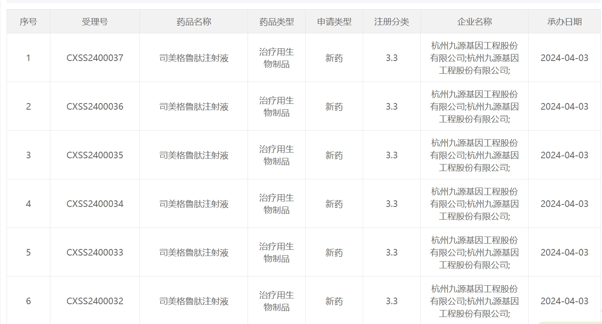Select acceptance number CXSS2400035
The width and height of the screenshot is (602, 324).
click(95, 155)
